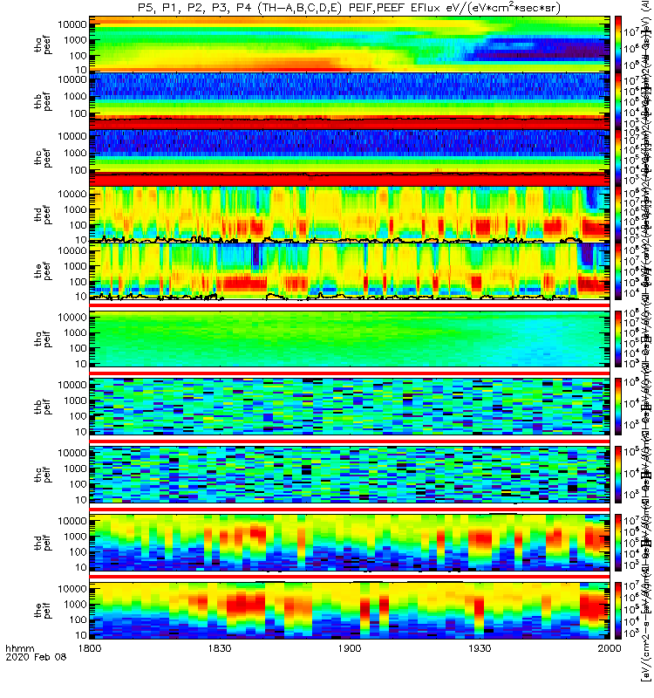Click the "100" energy tick of thc peef panel
This screenshot has width=654, height=698.
point(78,170)
